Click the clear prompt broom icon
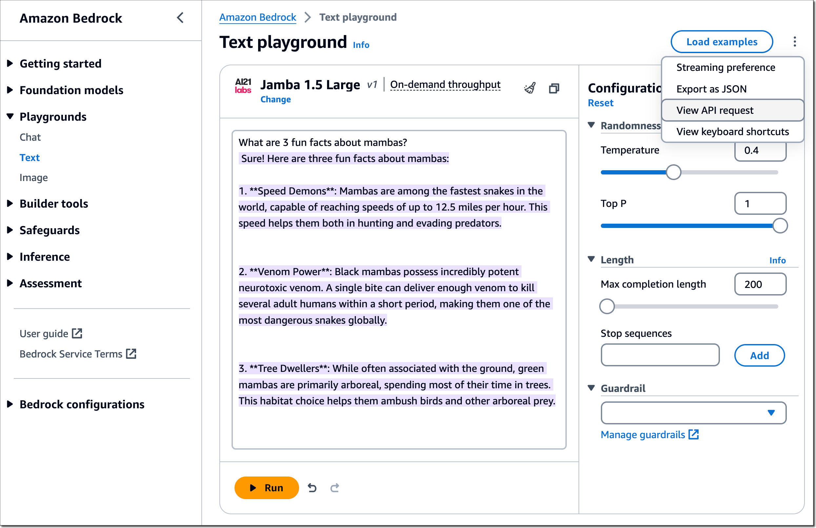 [530, 88]
